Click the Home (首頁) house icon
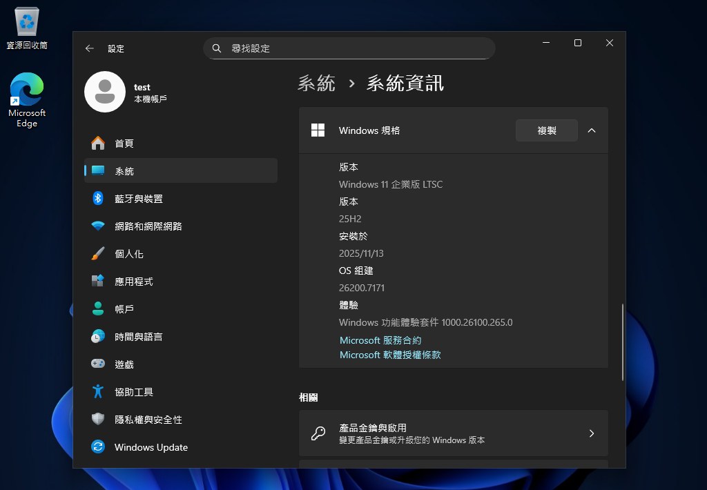 [98, 144]
